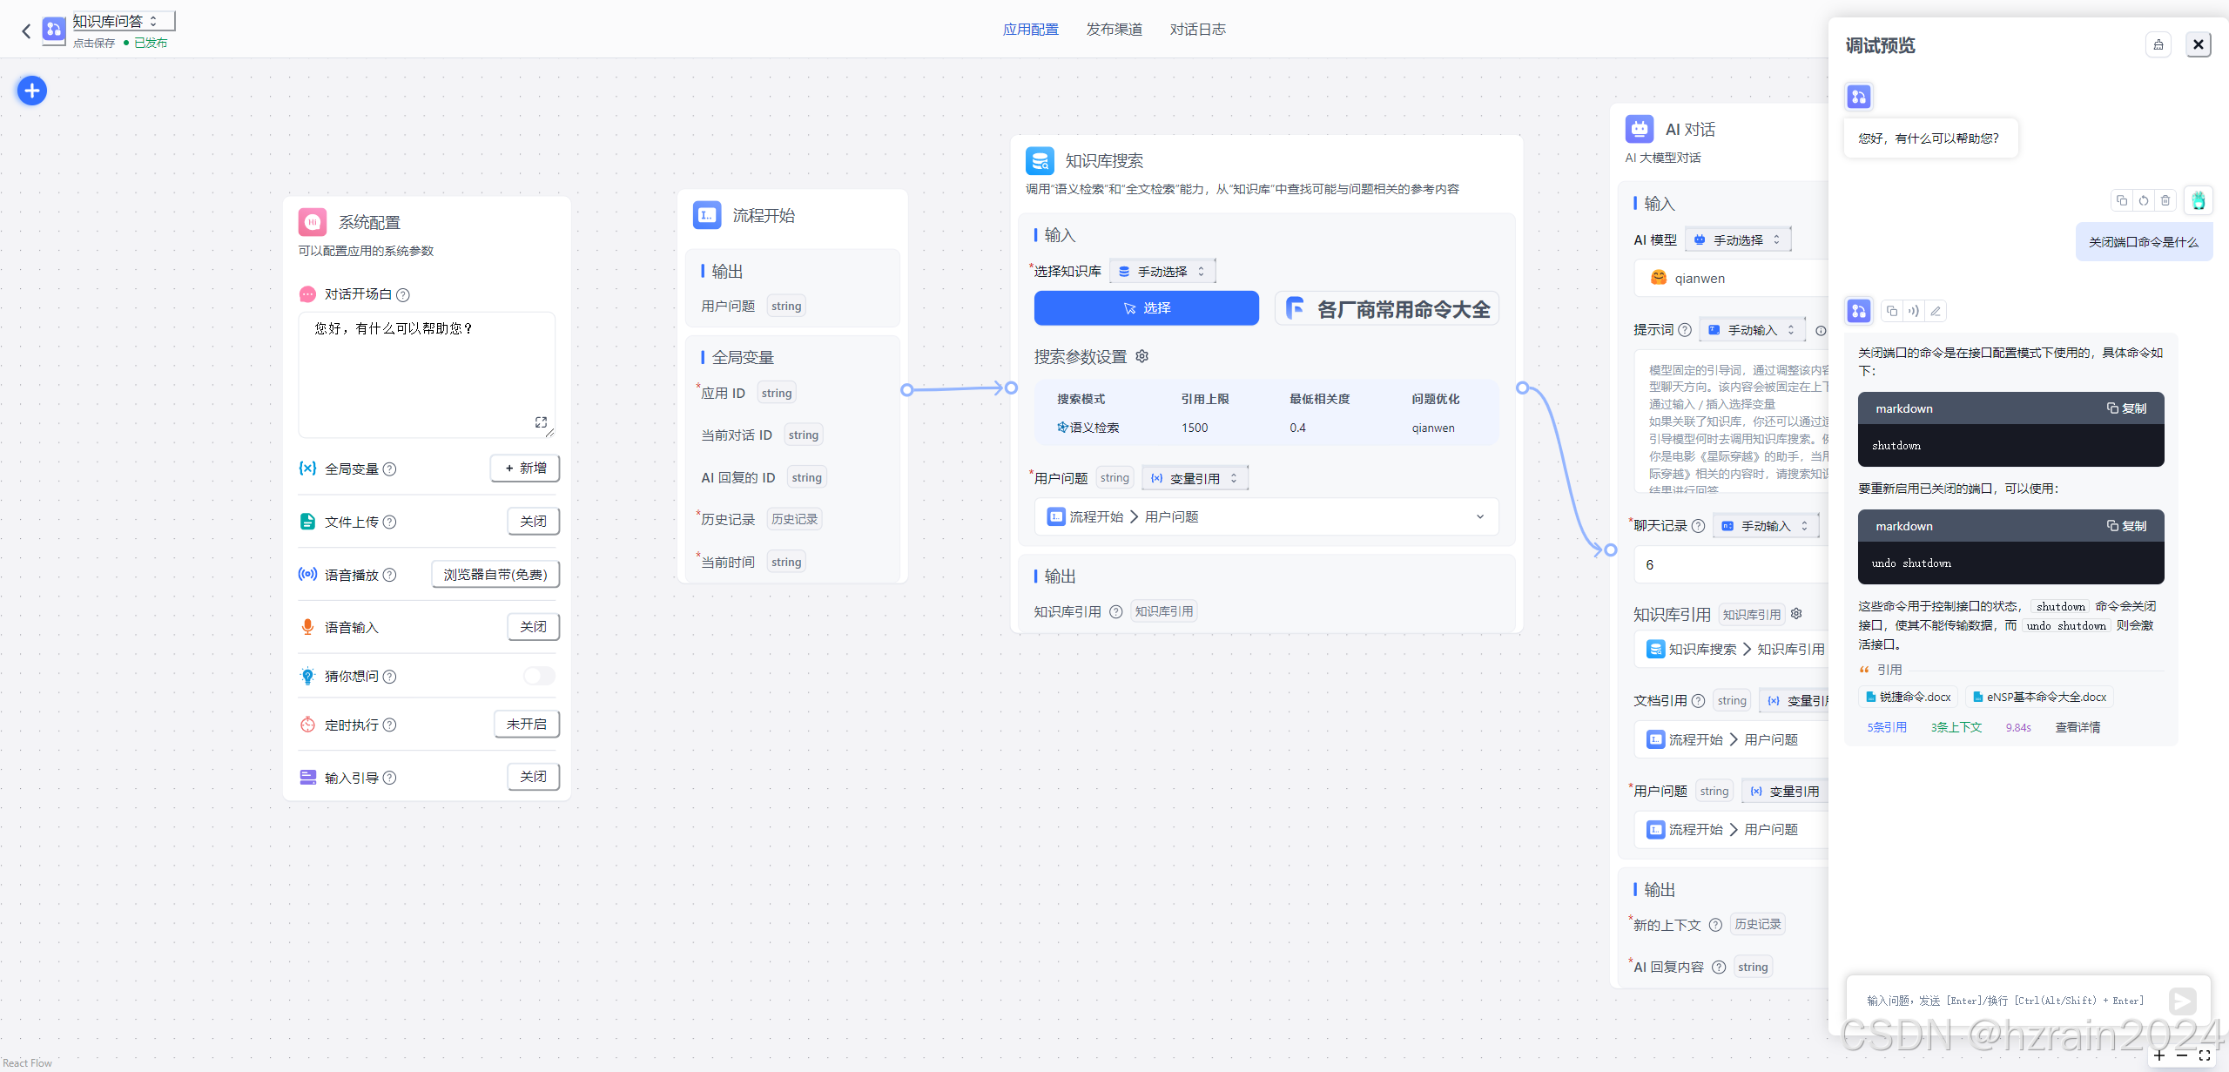This screenshot has width=2229, height=1072.
Task: Switch to the 对话日志 tab
Action: coord(1197,30)
